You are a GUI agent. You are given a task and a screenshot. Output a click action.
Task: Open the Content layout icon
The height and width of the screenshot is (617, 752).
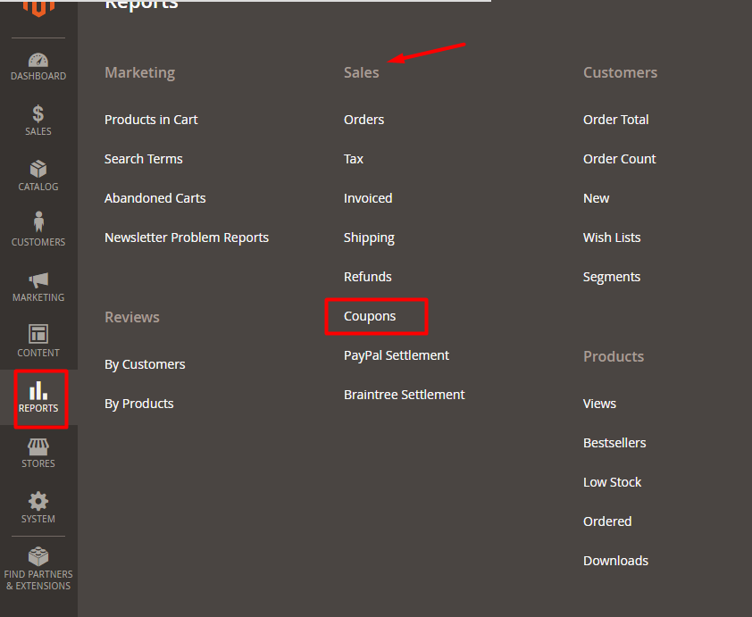point(38,335)
